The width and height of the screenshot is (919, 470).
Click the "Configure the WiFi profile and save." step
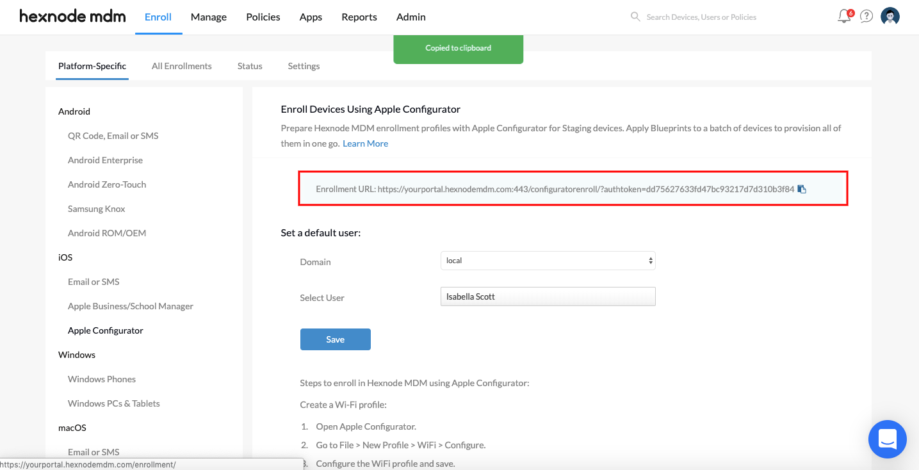(x=386, y=464)
